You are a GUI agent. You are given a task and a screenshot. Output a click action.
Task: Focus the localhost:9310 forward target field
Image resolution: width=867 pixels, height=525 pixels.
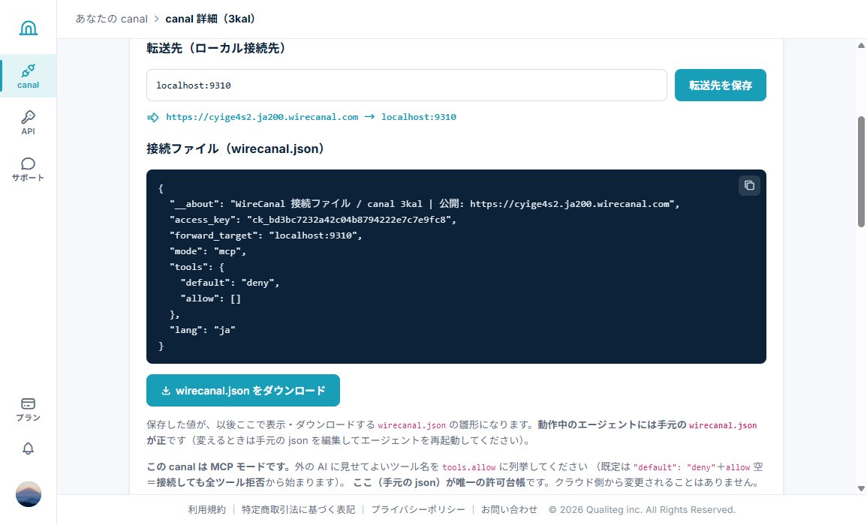click(406, 85)
